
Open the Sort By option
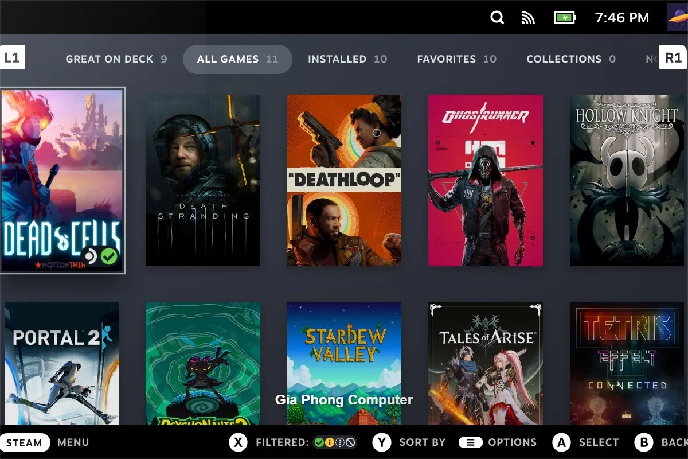pos(422,442)
